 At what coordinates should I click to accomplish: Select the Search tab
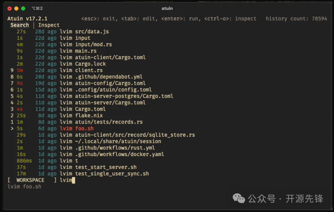point(19,25)
